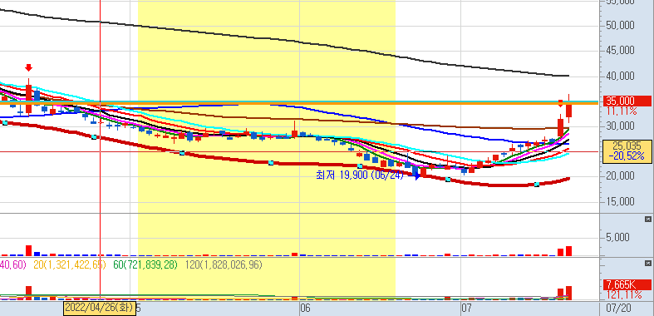Click the 07 month label on time axis

point(467,308)
